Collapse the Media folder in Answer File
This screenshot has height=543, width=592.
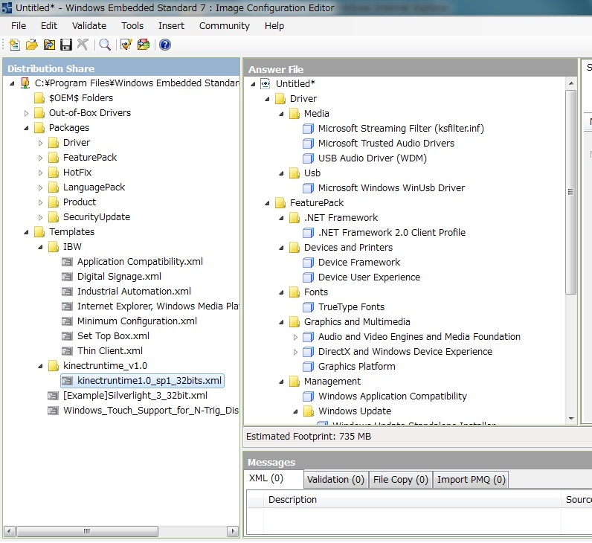[281, 114]
